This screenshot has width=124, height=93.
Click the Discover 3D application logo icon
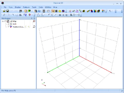click(x=3, y=3)
